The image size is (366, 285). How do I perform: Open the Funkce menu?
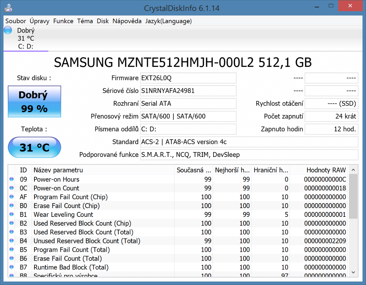pyautogui.click(x=63, y=21)
